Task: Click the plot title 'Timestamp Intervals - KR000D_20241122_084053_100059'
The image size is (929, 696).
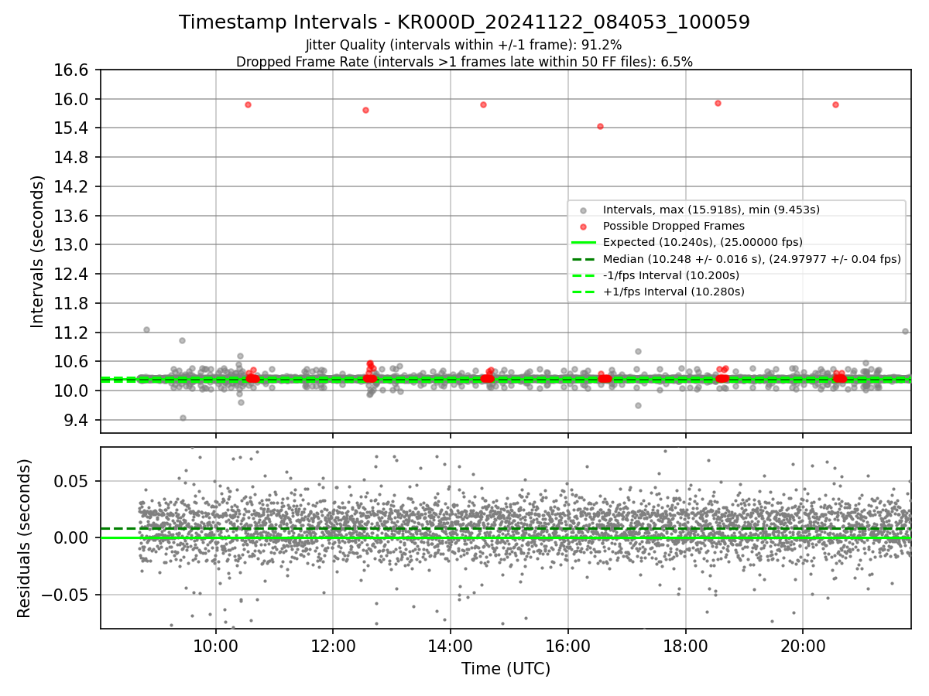Action: pyautogui.click(x=464, y=22)
